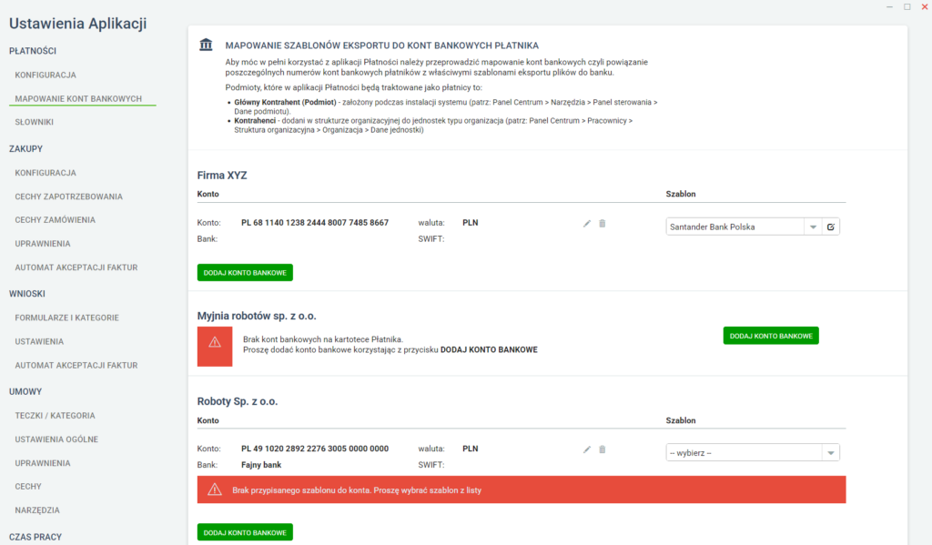This screenshot has height=545, width=932.
Task: Click the bank building icon in the header
Action: [x=206, y=45]
